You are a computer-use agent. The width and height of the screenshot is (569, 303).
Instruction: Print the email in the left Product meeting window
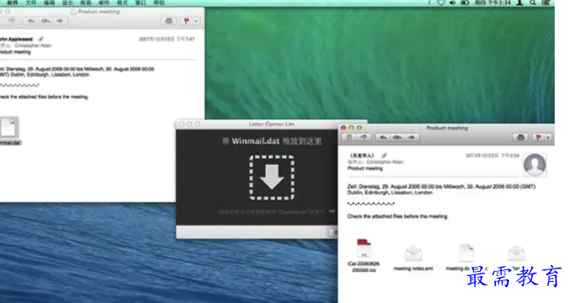pyautogui.click(x=168, y=21)
